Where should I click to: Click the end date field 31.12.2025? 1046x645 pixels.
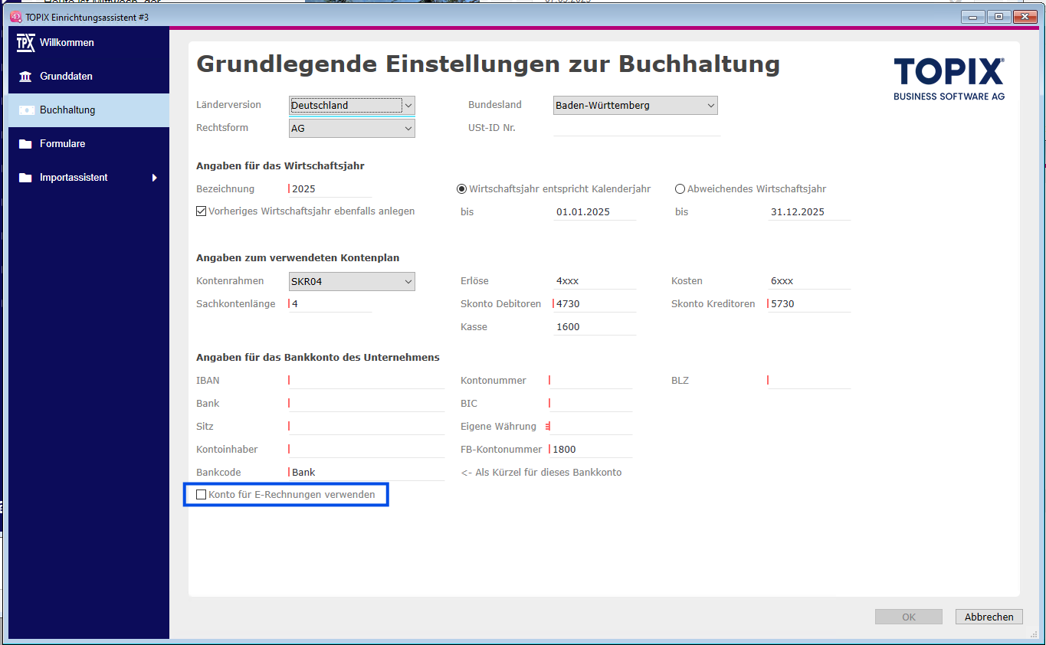coord(809,212)
